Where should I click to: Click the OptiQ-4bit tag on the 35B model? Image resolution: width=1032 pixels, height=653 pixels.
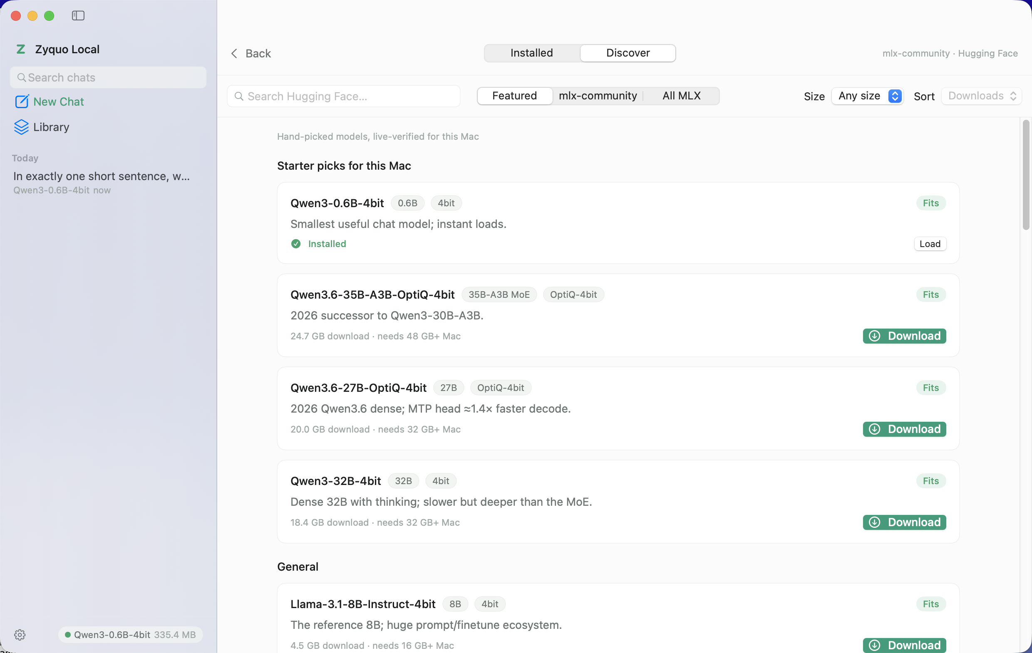tap(573, 294)
